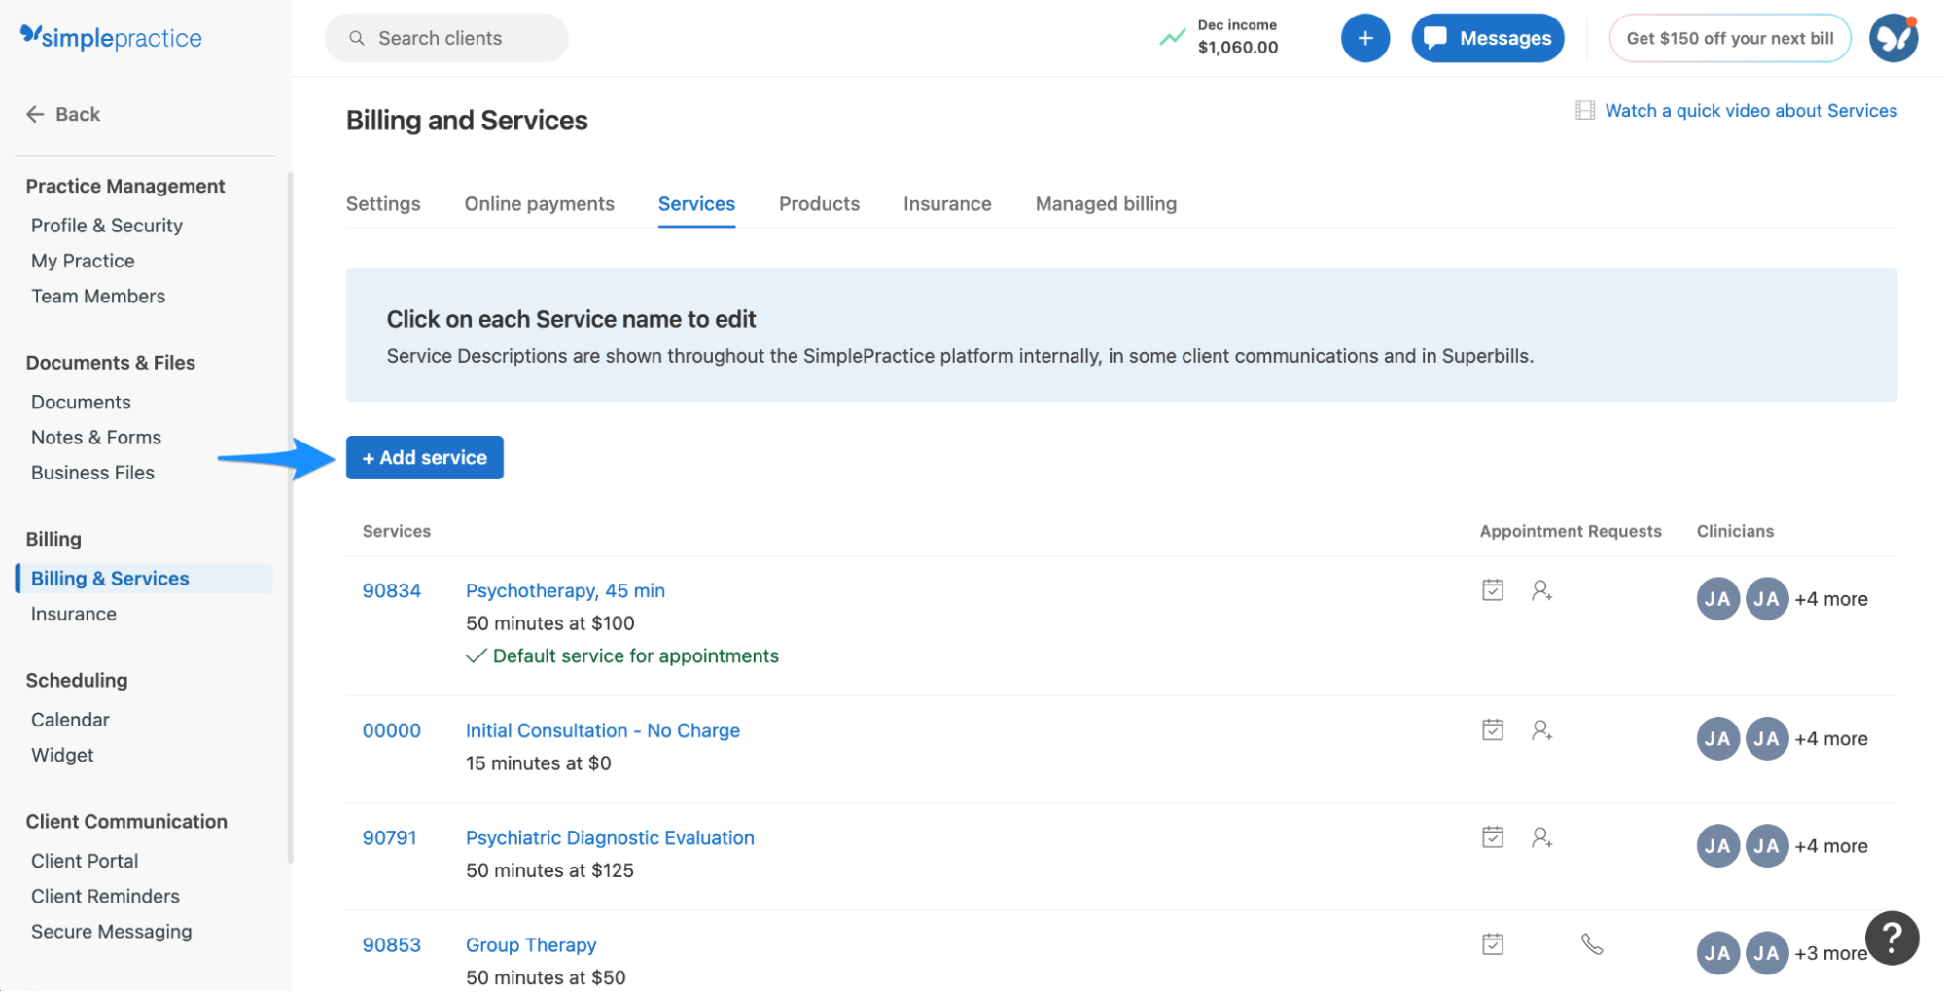Open Get $150 off your next bill

[1729, 38]
